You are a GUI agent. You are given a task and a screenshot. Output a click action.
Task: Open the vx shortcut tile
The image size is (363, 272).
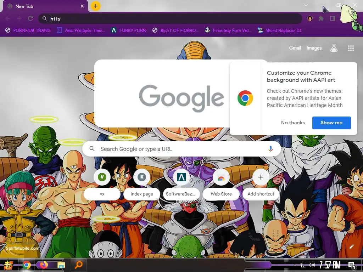point(102,177)
